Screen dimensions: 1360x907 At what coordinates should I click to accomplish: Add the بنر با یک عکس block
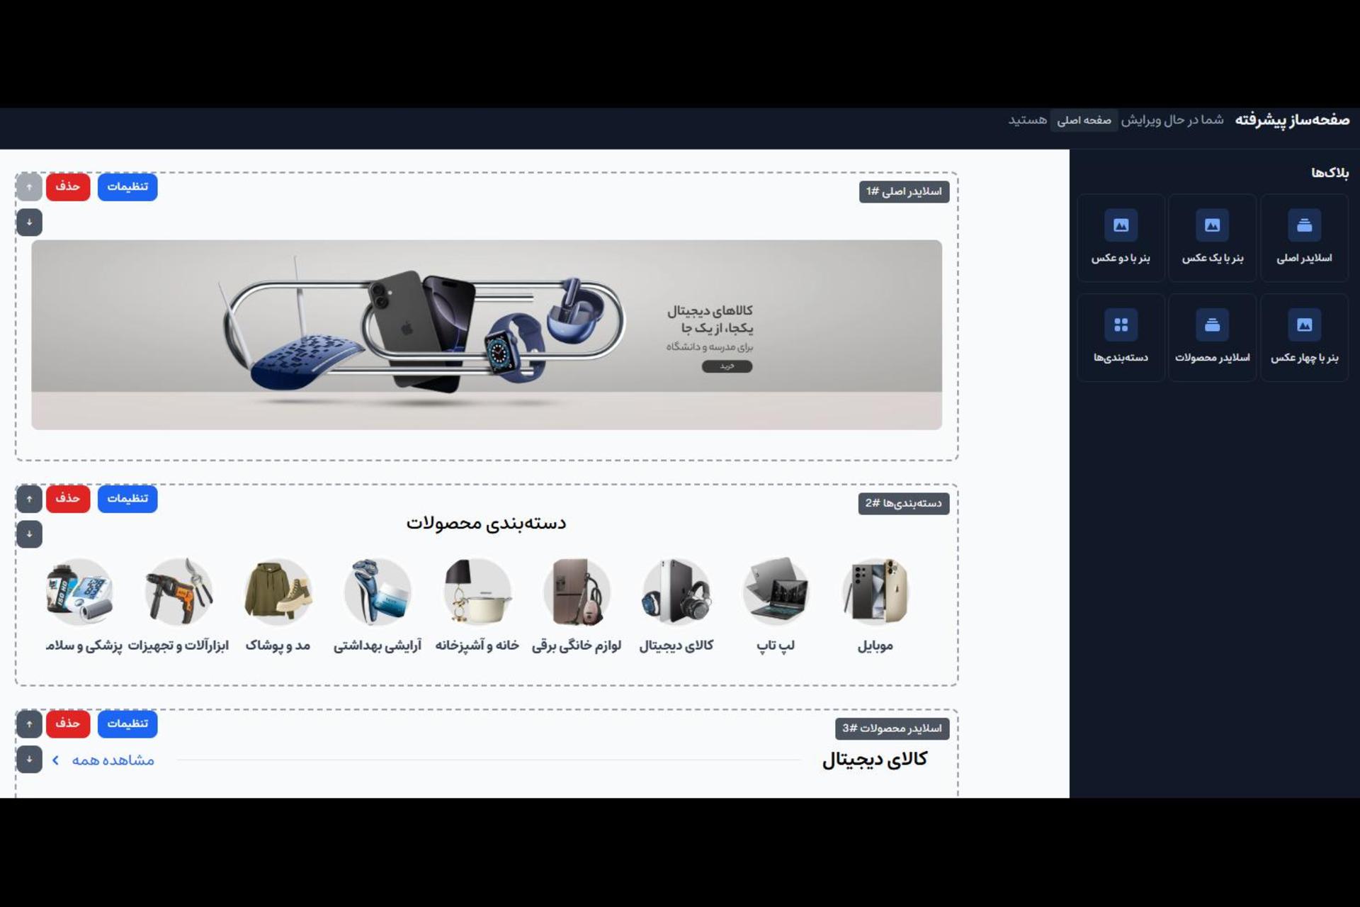(1212, 238)
